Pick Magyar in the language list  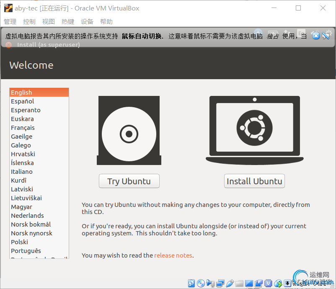pos(39,207)
